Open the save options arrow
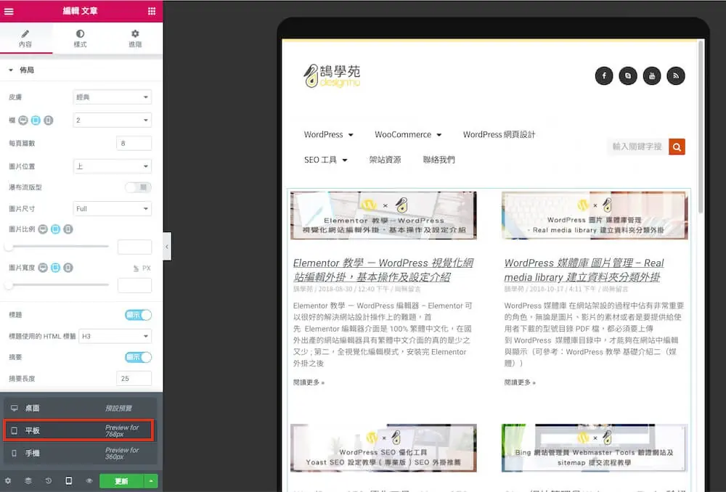This screenshot has height=492, width=726. point(151,481)
